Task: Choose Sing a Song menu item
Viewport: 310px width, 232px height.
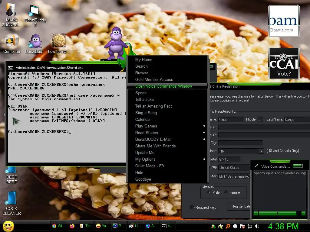Action: (x=167, y=113)
